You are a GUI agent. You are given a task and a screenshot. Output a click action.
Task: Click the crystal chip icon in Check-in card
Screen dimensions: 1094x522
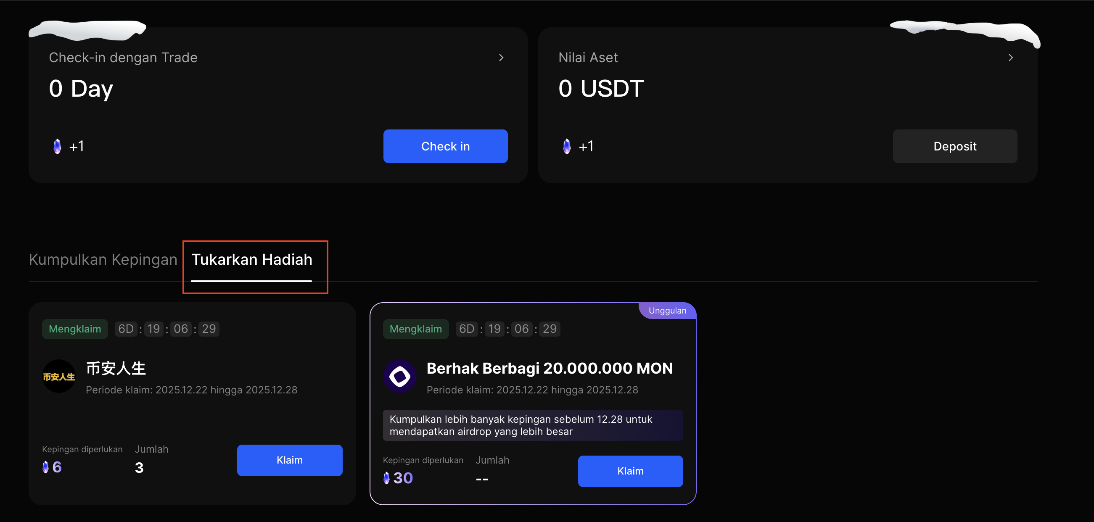point(57,146)
